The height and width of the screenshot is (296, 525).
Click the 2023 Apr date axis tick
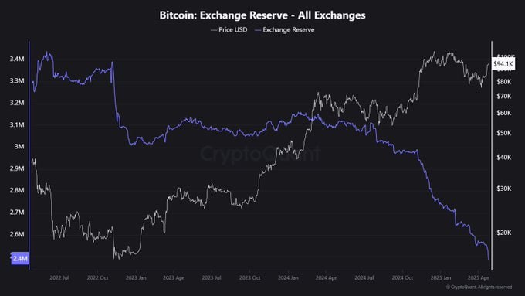pos(174,278)
